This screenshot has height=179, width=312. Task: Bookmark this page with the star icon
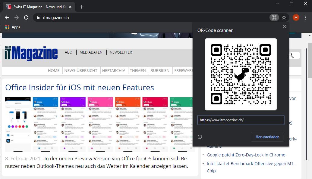(284, 17)
